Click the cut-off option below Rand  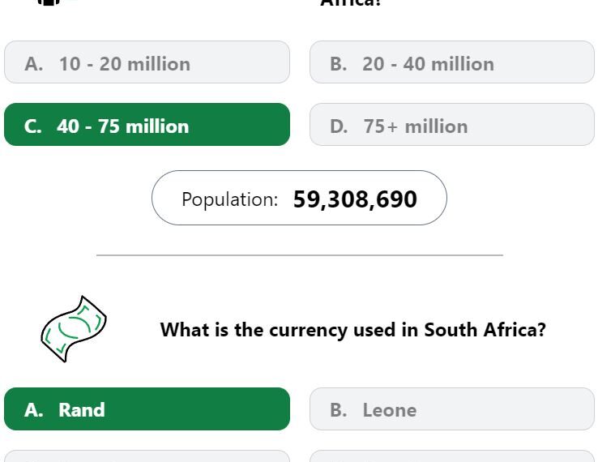coord(147,456)
